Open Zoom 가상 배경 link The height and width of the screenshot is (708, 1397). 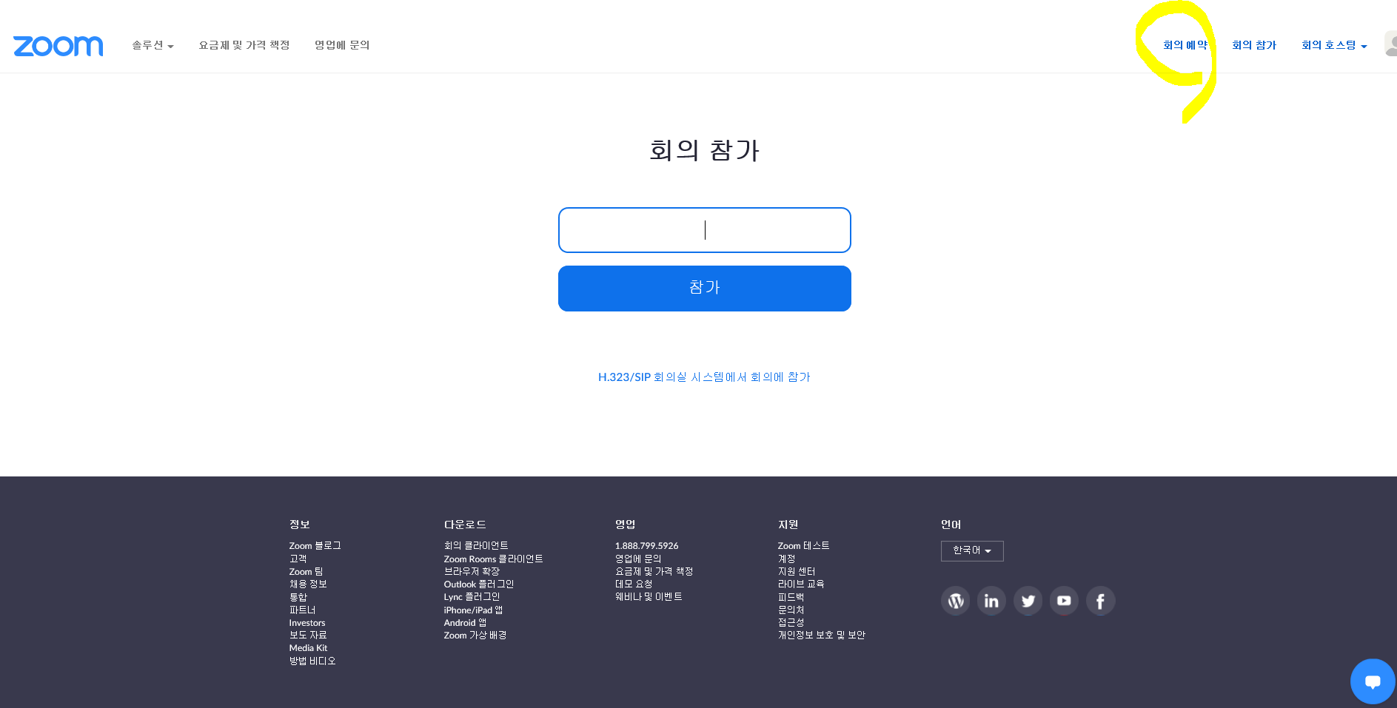(475, 635)
